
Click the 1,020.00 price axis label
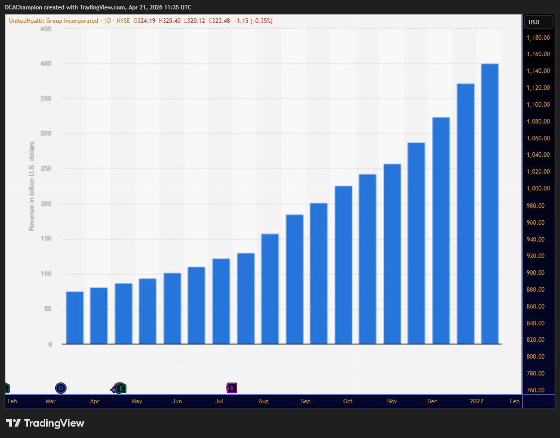(x=538, y=171)
